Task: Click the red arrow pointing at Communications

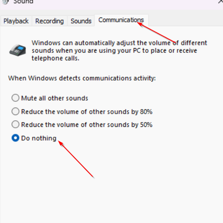Action: [157, 33]
